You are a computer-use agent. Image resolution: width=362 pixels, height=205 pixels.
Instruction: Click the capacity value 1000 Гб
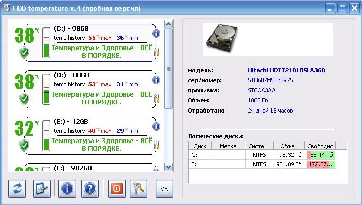258,100
